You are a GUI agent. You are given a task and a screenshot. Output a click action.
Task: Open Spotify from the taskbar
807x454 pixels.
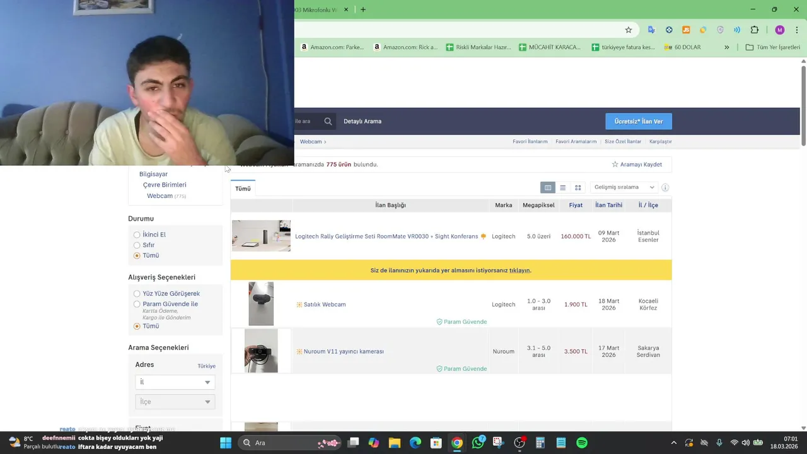pyautogui.click(x=582, y=443)
